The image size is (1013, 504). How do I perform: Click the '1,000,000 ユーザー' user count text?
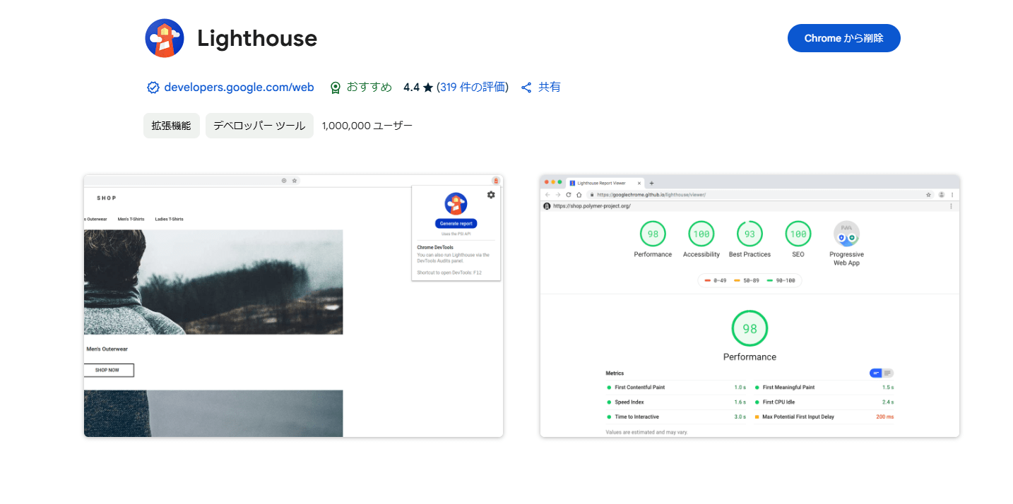367,126
